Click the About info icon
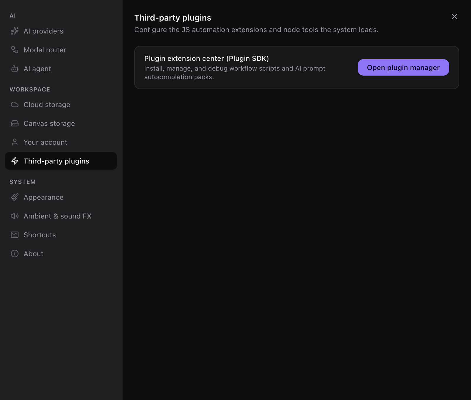The image size is (471, 400). (x=15, y=254)
